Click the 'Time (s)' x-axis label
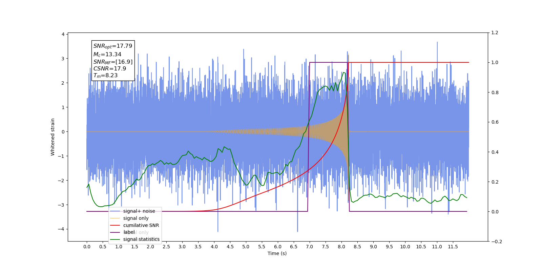Image resolution: width=542 pixels, height=271 pixels. click(277, 253)
